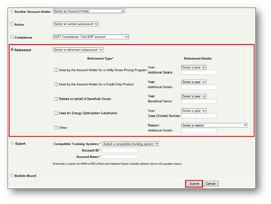Tick Energy Optimization Substitution checkbox
This screenshot has width=271, height=204.
56,113
